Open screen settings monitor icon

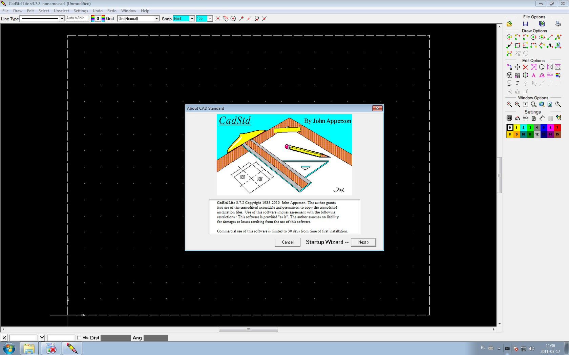pos(509,118)
